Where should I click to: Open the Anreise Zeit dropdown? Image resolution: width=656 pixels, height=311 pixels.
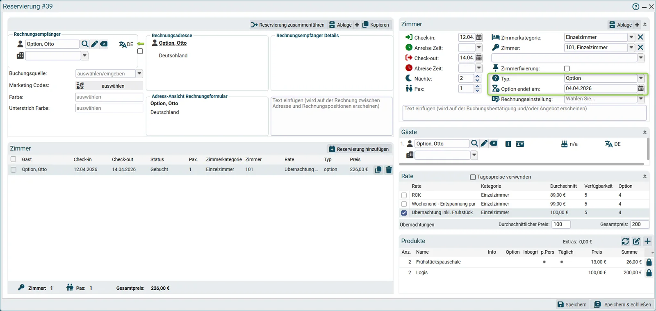479,48
